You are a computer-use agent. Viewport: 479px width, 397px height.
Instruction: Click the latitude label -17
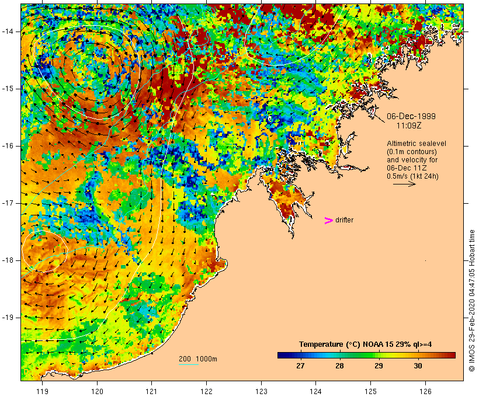[x=7, y=203]
